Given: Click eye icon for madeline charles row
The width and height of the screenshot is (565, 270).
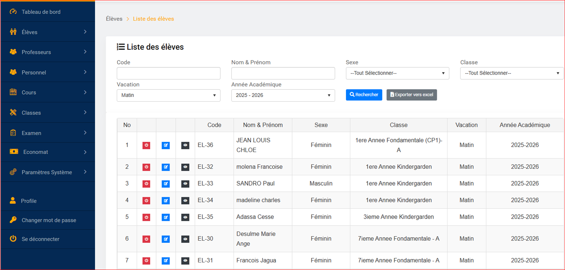Looking at the screenshot, I should [x=185, y=200].
